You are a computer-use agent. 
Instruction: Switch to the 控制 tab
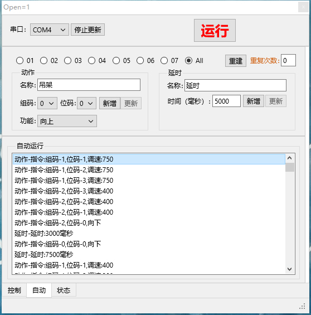coord(14,290)
